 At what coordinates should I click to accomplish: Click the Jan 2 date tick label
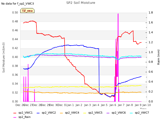[x=79, y=105]
